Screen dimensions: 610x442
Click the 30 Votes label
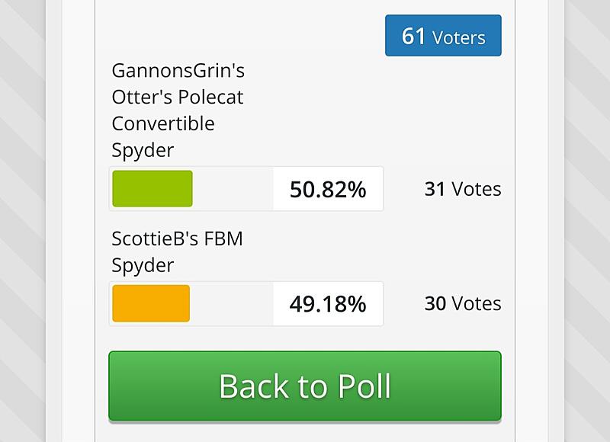(463, 303)
